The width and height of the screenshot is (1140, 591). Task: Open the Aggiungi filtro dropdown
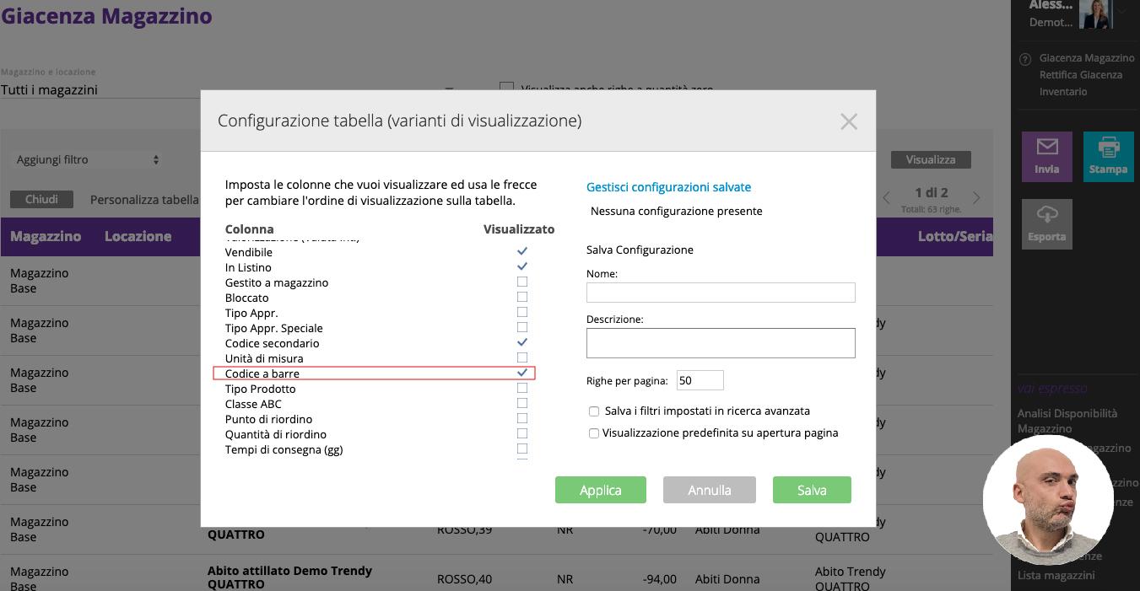88,159
